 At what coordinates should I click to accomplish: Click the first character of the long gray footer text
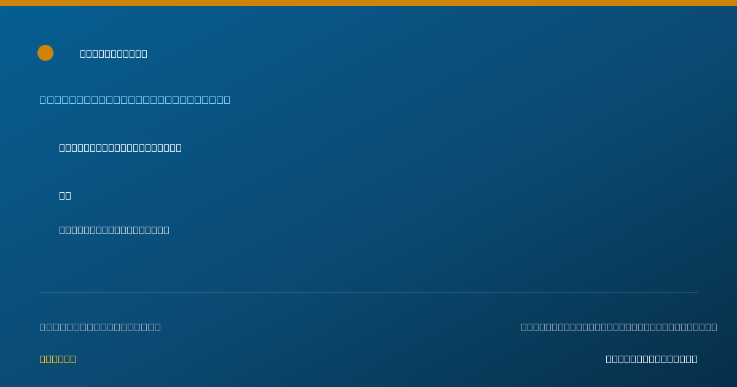[524, 327]
